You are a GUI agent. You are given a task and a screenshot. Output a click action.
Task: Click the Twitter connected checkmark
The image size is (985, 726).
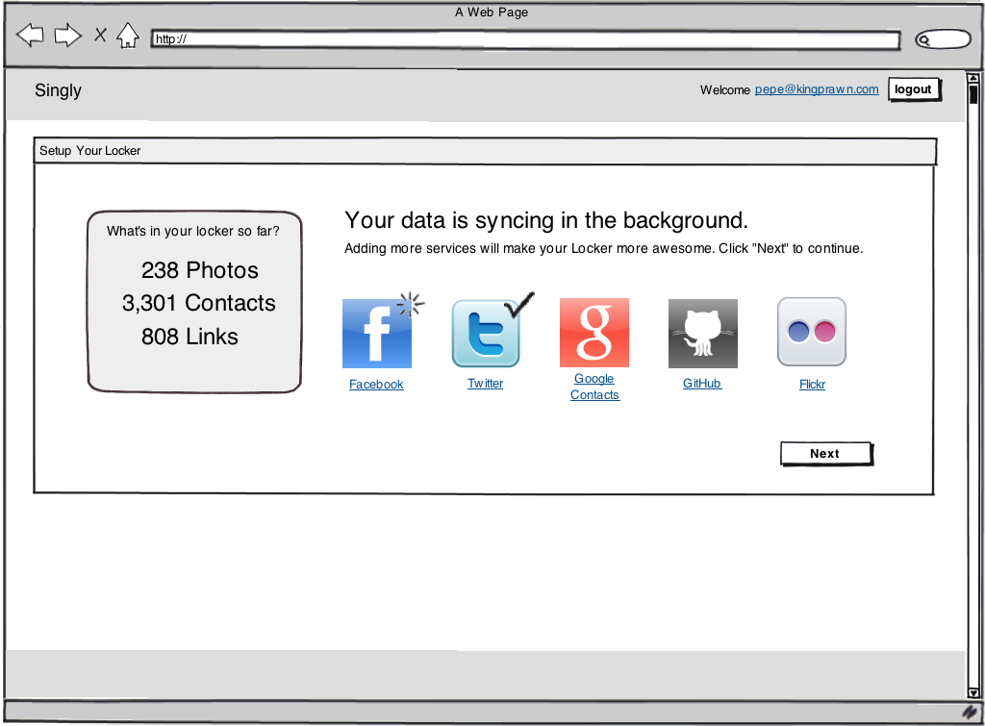pyautogui.click(x=519, y=305)
